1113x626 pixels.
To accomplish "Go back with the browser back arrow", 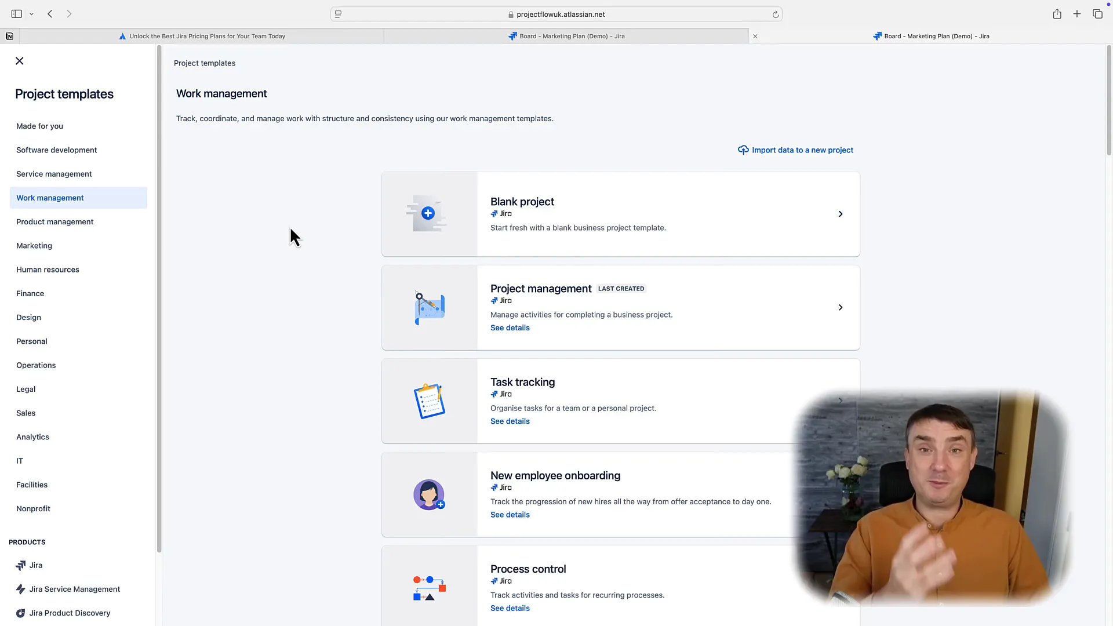I will [50, 14].
